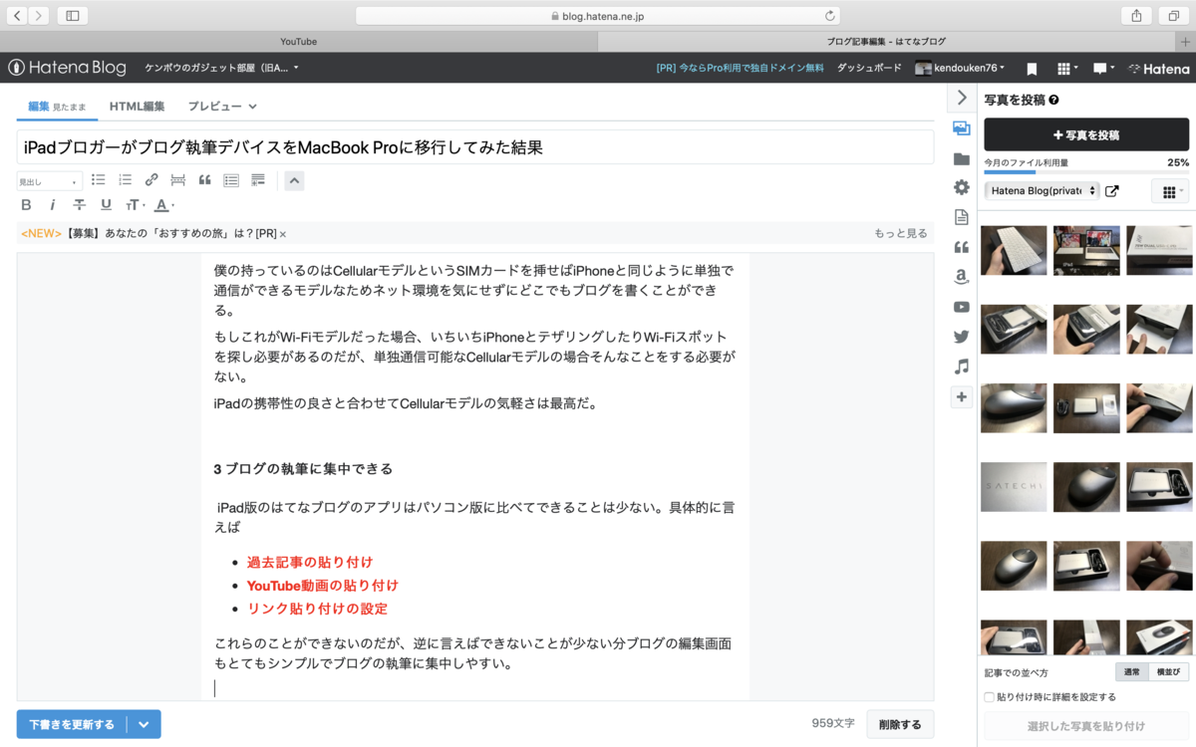The width and height of the screenshot is (1196, 747).
Task: Apply blockquote formatting in the editor toolbar
Action: click(205, 180)
